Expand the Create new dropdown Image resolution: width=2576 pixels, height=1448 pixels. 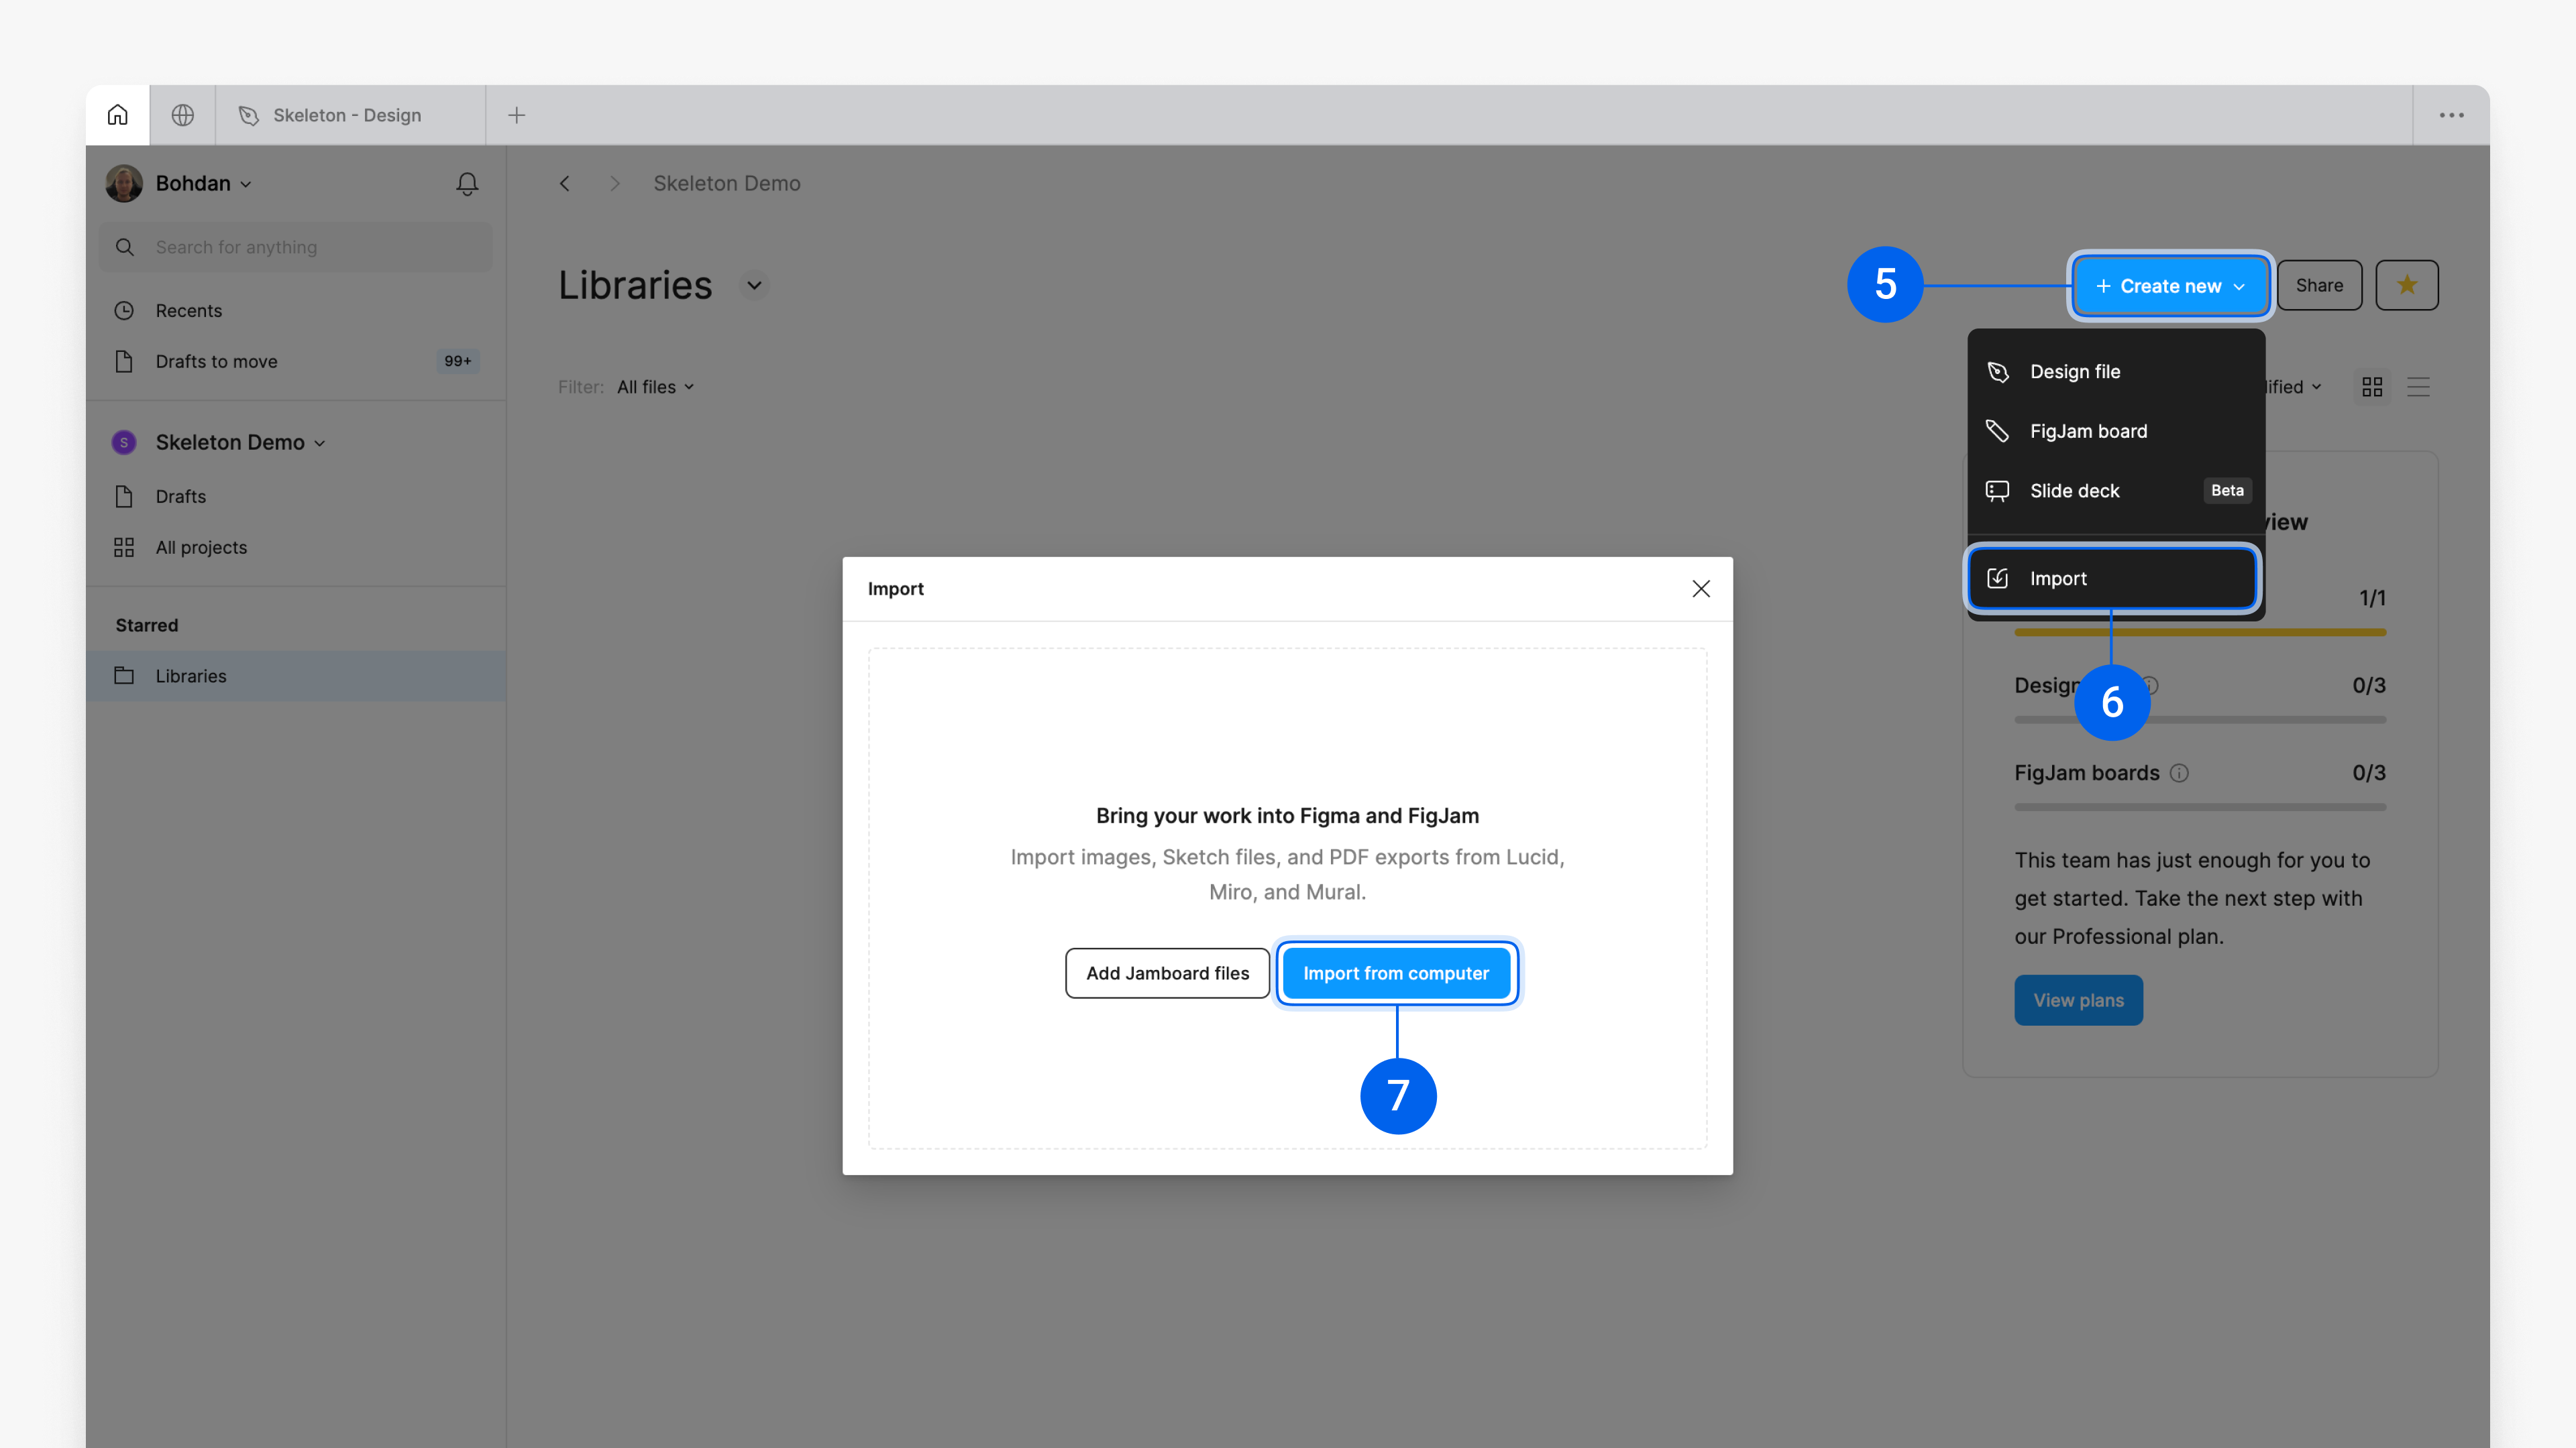(2170, 286)
